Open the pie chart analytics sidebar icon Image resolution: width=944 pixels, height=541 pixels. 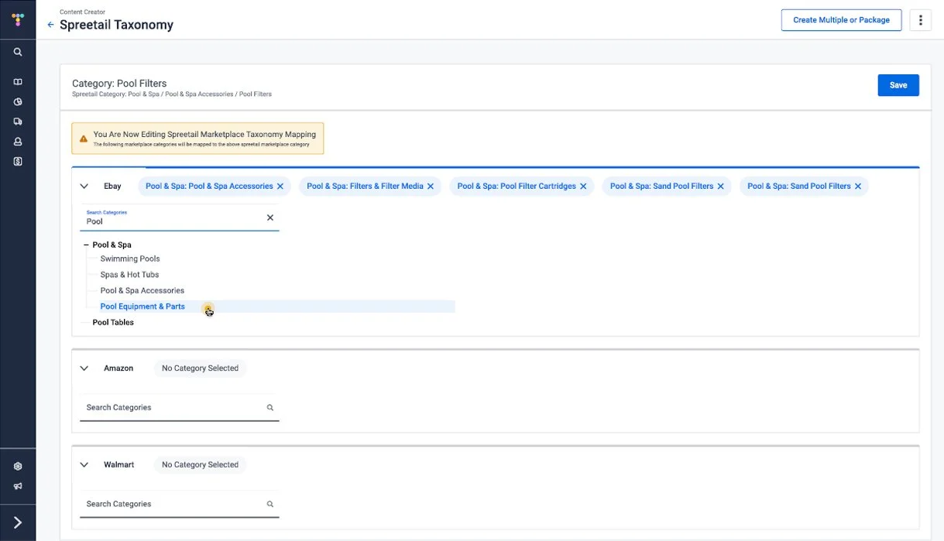pyautogui.click(x=18, y=101)
